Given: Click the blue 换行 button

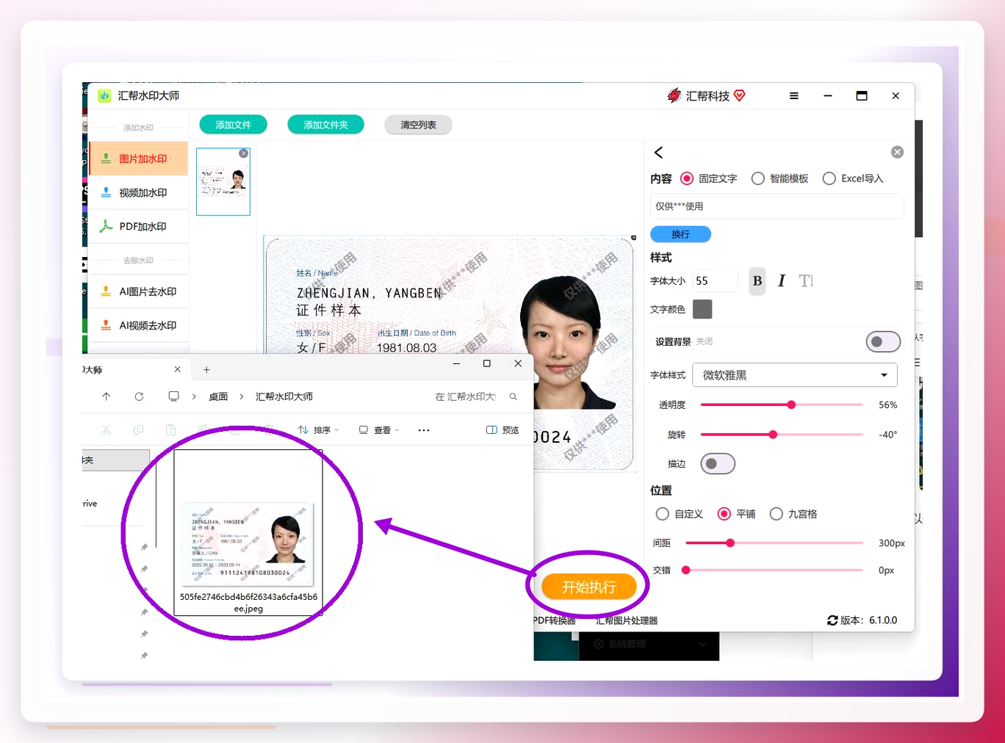Looking at the screenshot, I should pos(680,234).
